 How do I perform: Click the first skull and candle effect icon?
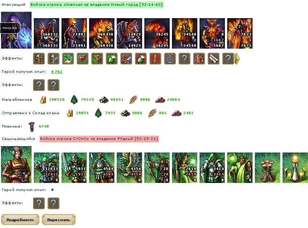[x=39, y=59]
